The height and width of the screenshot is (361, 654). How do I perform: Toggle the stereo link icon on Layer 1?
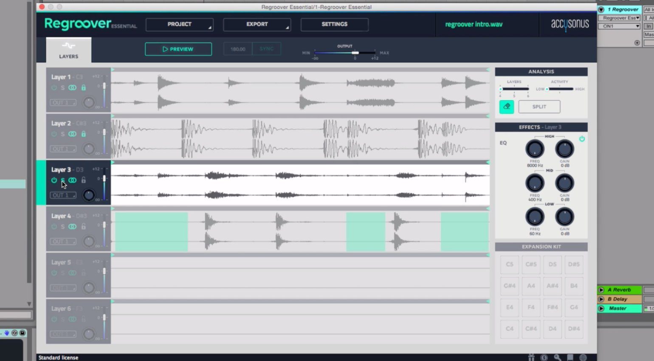coord(73,87)
